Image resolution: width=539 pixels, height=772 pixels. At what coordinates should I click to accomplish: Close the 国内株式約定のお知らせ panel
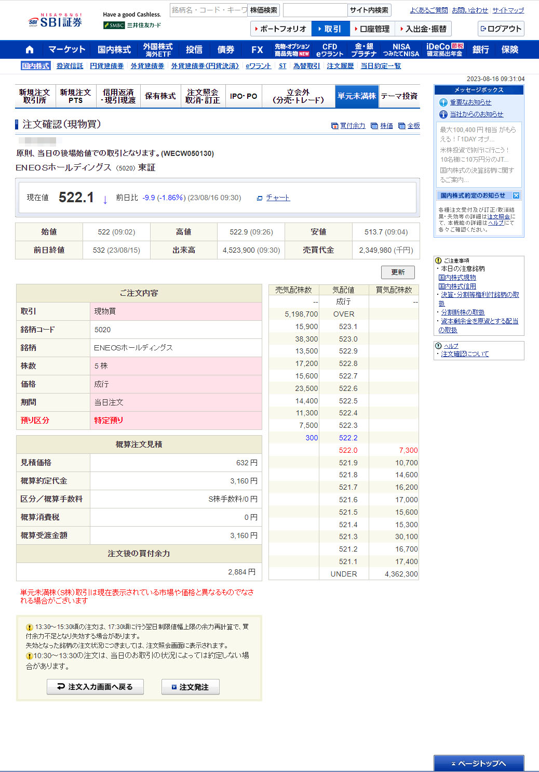coord(516,195)
